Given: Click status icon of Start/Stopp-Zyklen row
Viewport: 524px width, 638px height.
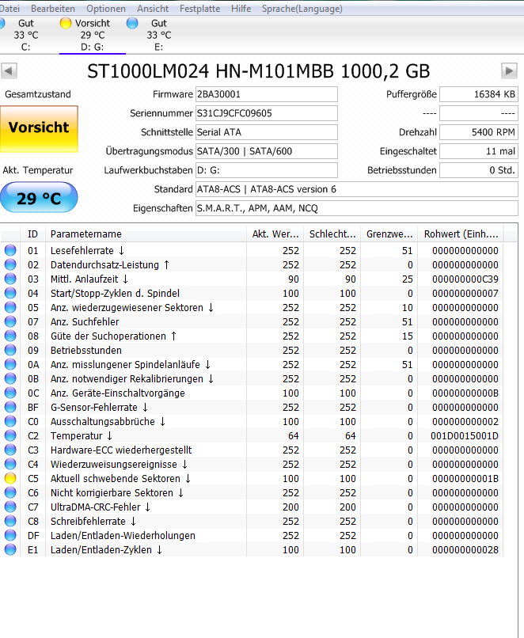Looking at the screenshot, I should (10, 293).
